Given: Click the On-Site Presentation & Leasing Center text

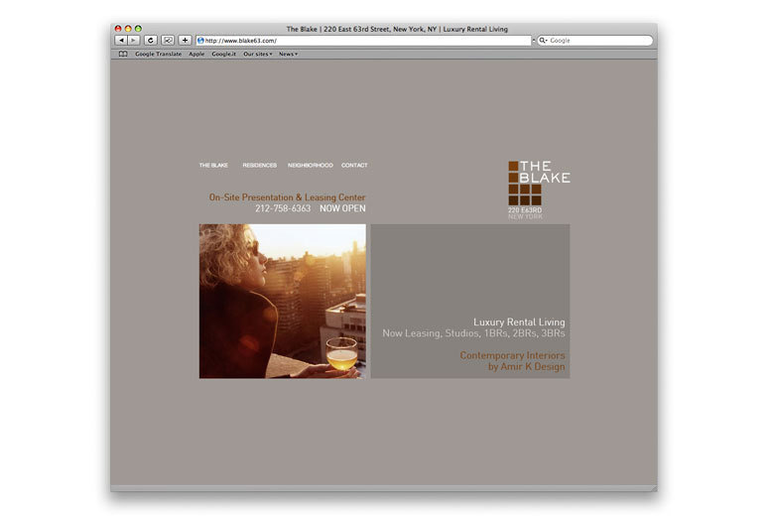Looking at the screenshot, I should (287, 196).
